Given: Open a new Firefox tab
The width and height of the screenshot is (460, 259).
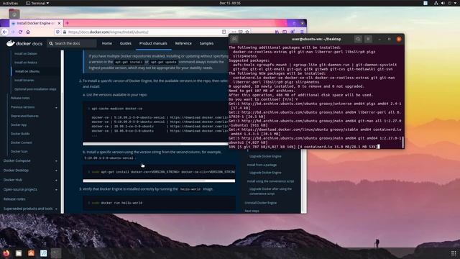Looking at the screenshot, I should (x=67, y=23).
